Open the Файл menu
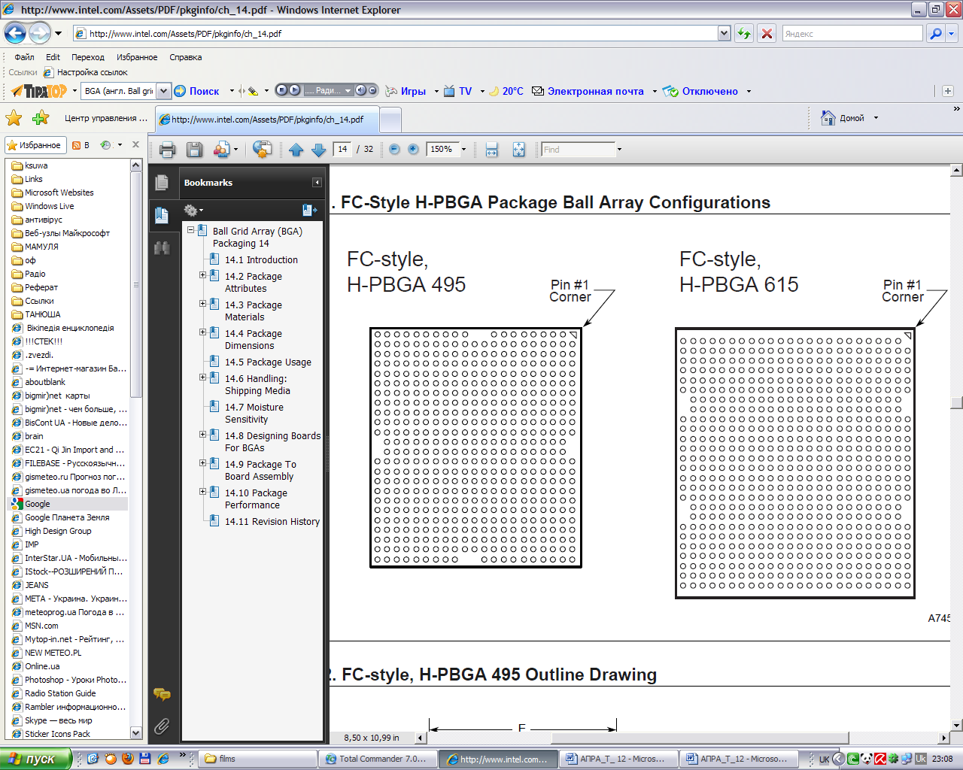 tap(24, 57)
